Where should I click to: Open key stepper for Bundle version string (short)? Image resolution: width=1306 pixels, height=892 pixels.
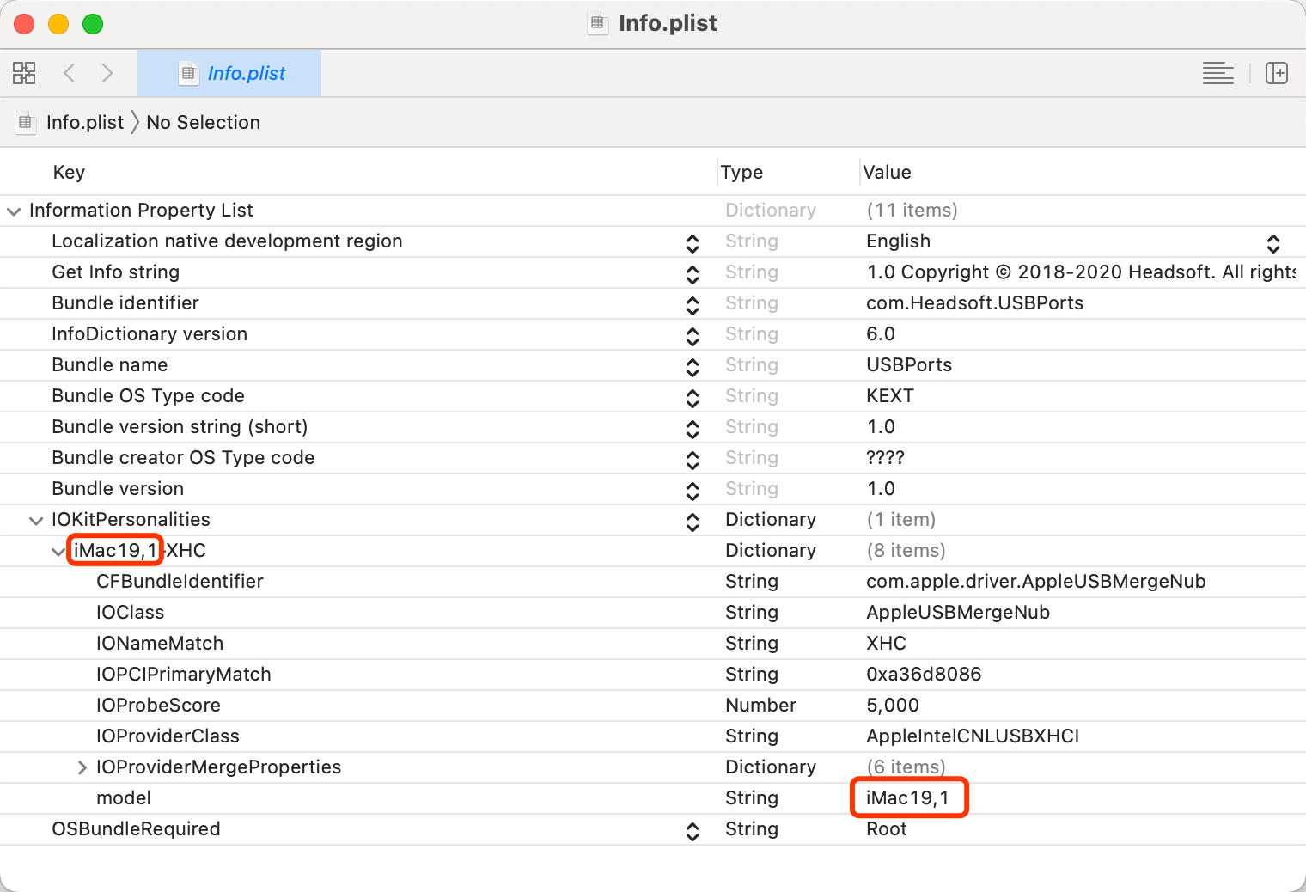tap(693, 429)
